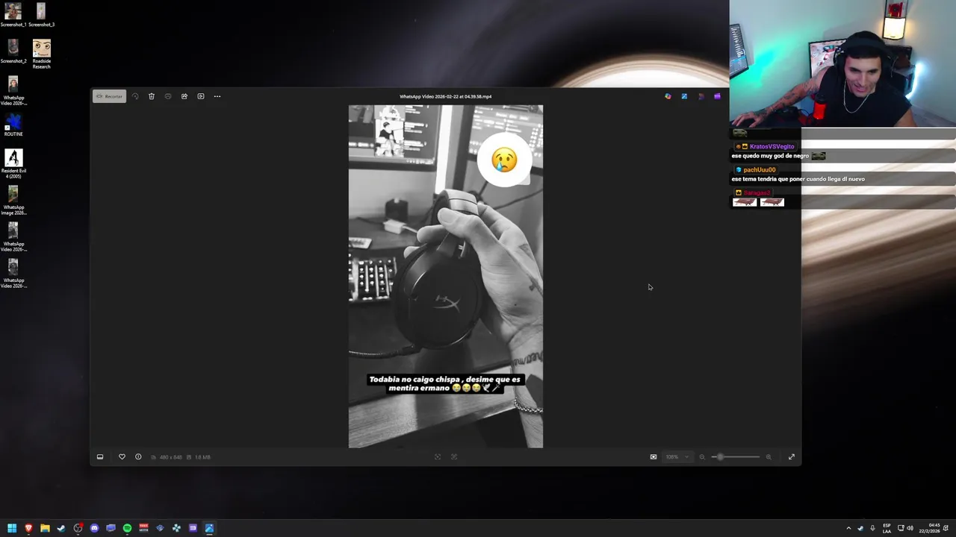956x537 pixels.
Task: Click the ESP LAA language indicator
Action: tap(887, 528)
